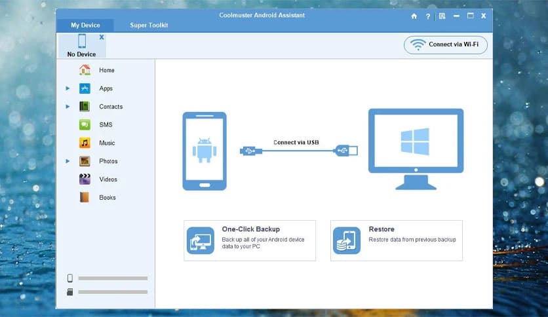
Task: Expand the Apps tree arrow
Action: click(67, 88)
